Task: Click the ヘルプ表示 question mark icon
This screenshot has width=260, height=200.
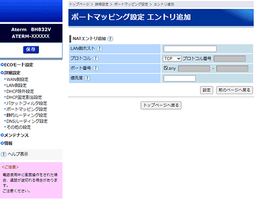Action: tap(4, 154)
